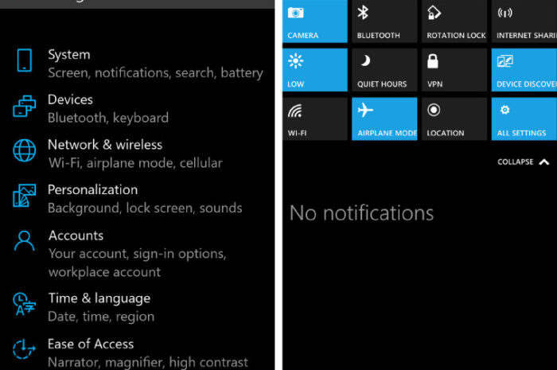Click the VPN padlock icon
Image resolution: width=557 pixels, height=370 pixels.
click(433, 61)
